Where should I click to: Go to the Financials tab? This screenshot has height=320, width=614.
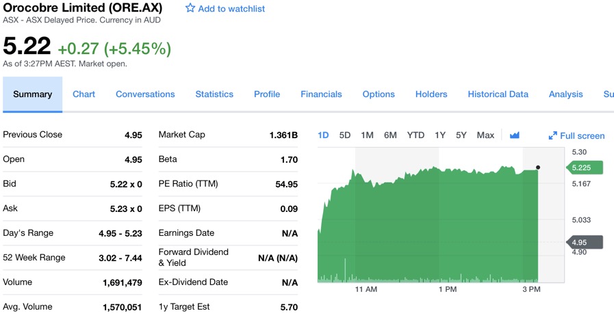[321, 94]
